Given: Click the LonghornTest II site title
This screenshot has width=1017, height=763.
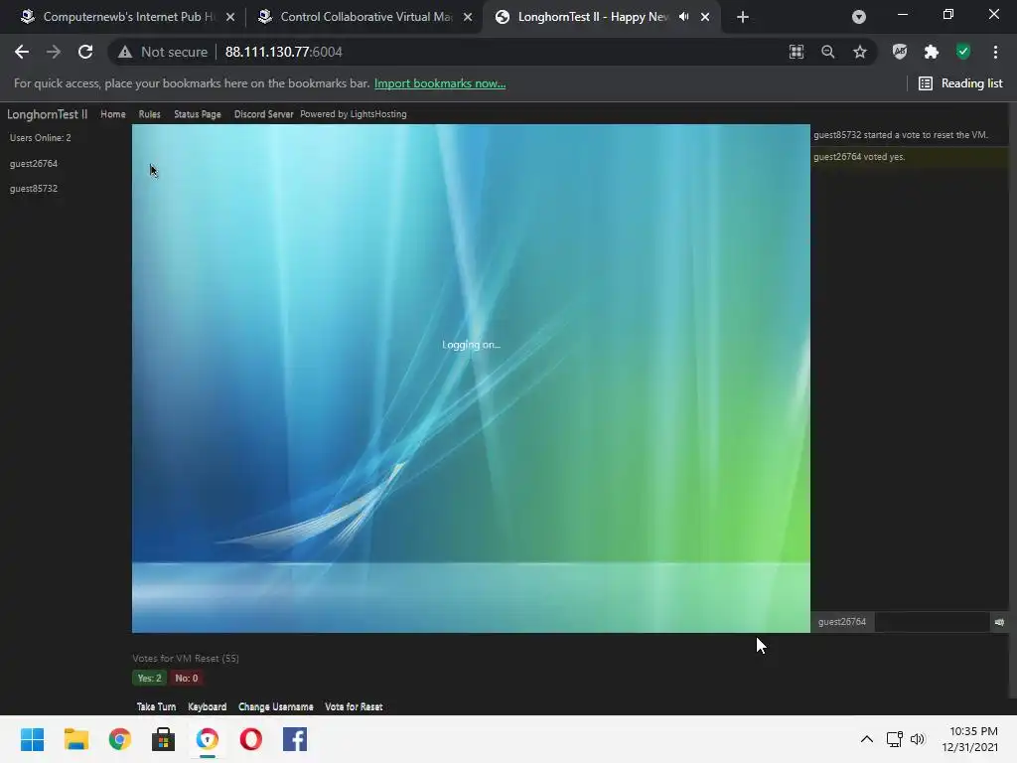Looking at the screenshot, I should click(48, 114).
